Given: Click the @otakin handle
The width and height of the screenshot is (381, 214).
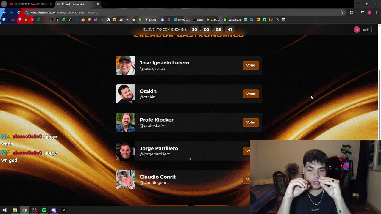Looking at the screenshot, I should (147, 97).
